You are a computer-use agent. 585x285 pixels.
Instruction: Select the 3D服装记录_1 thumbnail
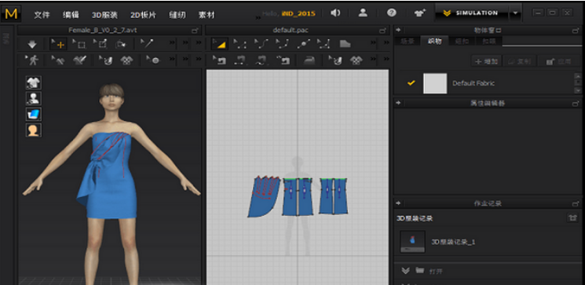(x=412, y=242)
